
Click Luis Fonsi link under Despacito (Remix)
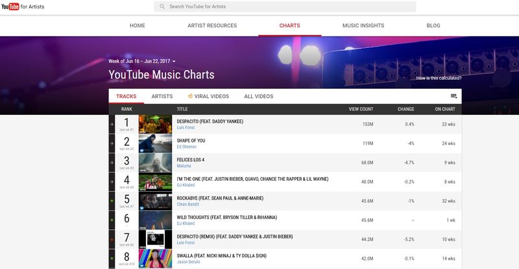point(186,242)
